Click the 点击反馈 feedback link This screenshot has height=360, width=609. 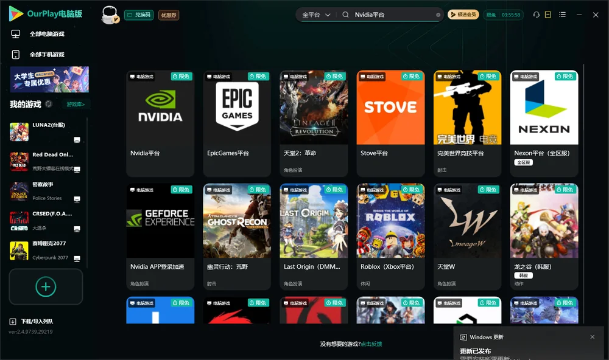point(371,344)
